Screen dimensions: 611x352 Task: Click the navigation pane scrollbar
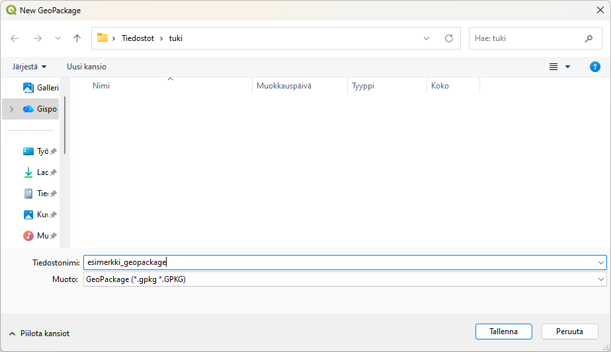[x=65, y=125]
